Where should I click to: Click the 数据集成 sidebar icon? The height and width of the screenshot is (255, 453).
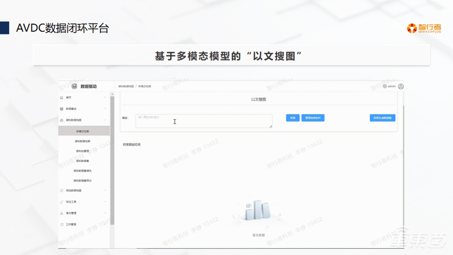[62, 109]
